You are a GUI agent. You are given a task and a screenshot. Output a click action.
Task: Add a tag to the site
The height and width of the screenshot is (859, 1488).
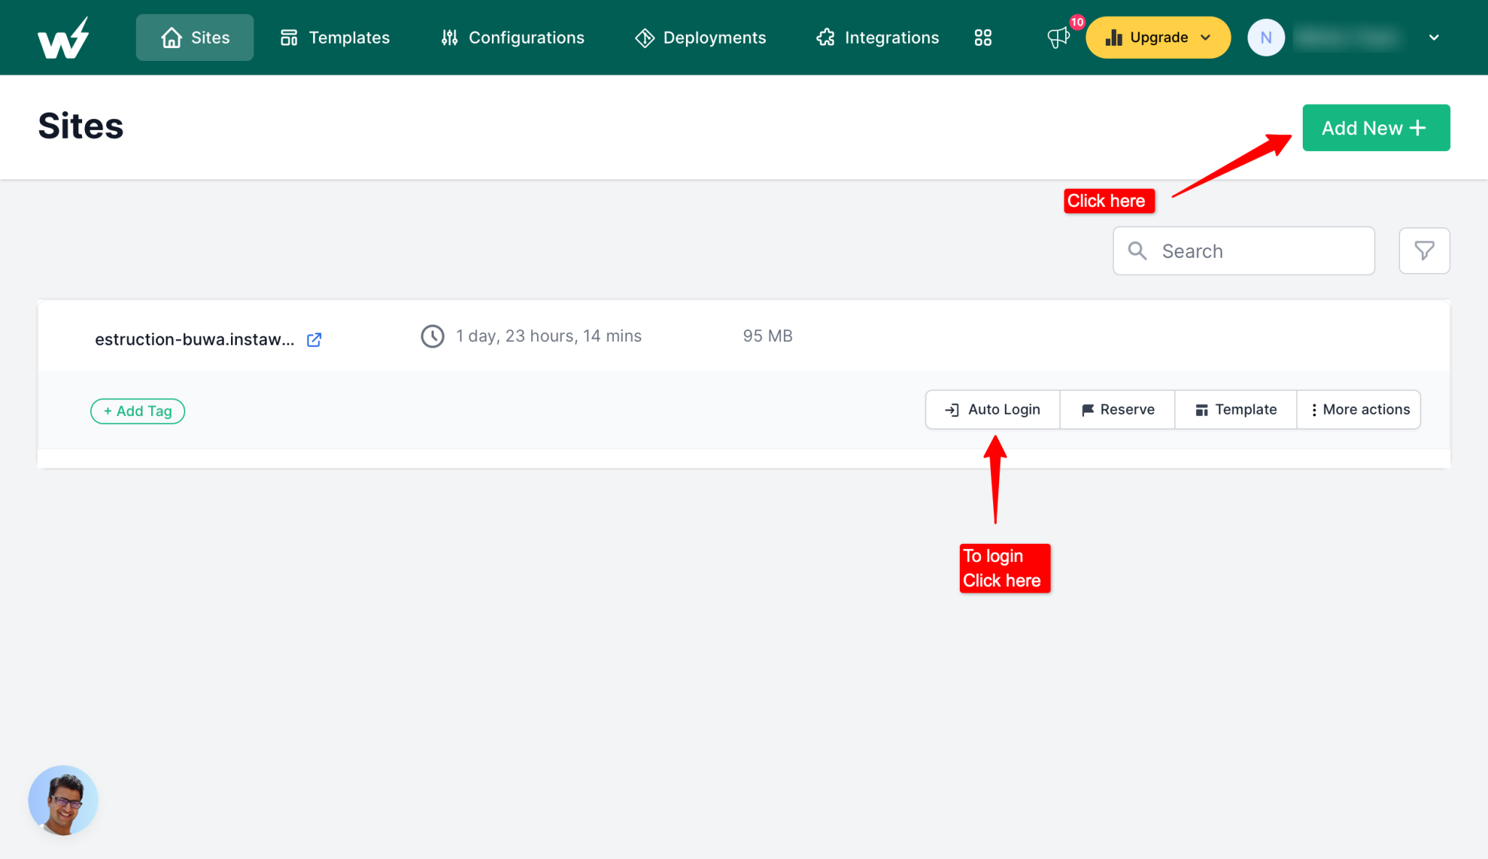click(x=137, y=410)
